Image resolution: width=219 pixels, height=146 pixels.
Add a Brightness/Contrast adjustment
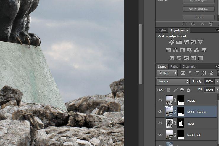tap(172, 42)
